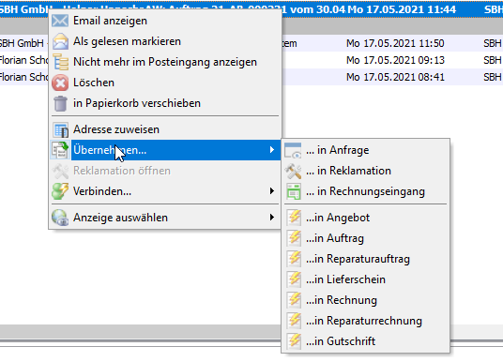Click the hammer icon beside in Reklamation
Viewport: 503px width, 362px height.
293,171
